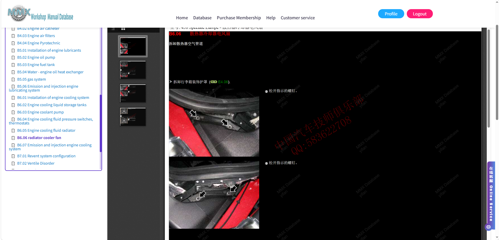Click the purple contents list scrollbar
Screen dimensions: 499x240
point(101,123)
